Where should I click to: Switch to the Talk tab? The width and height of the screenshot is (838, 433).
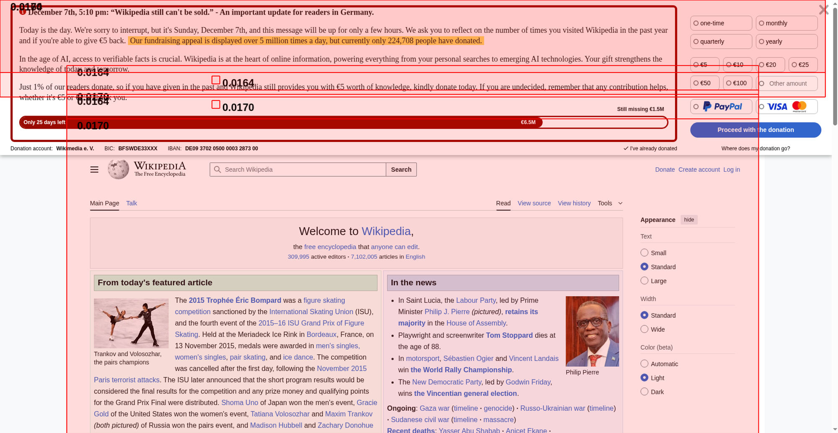click(x=132, y=203)
